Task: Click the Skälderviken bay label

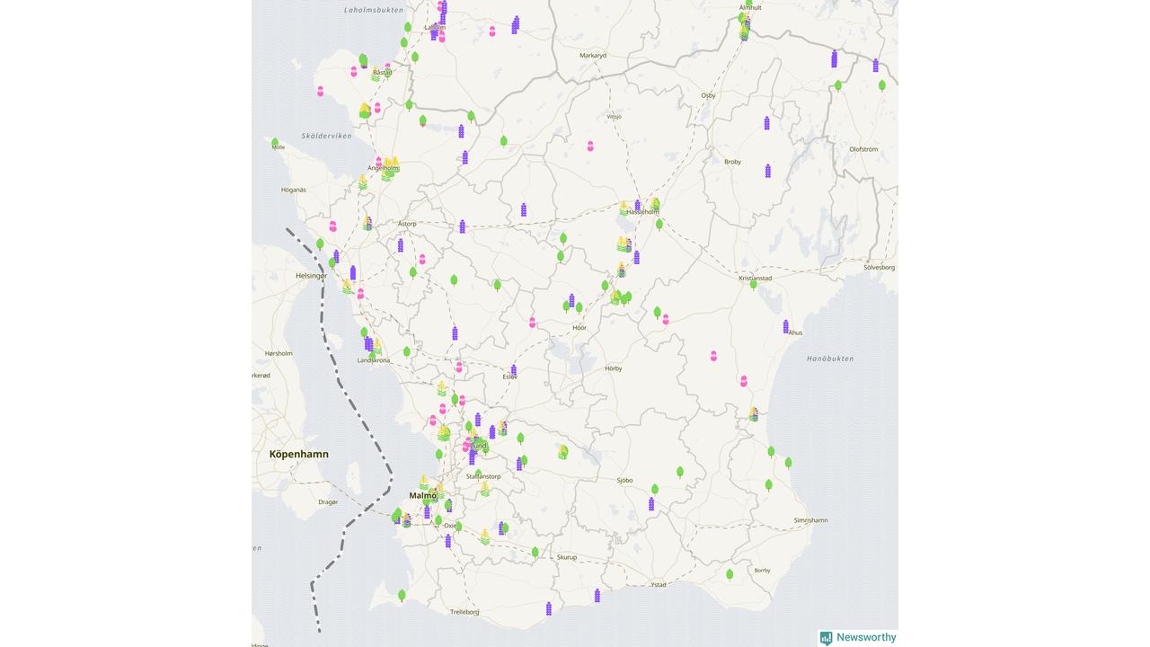Action: pyautogui.click(x=327, y=136)
